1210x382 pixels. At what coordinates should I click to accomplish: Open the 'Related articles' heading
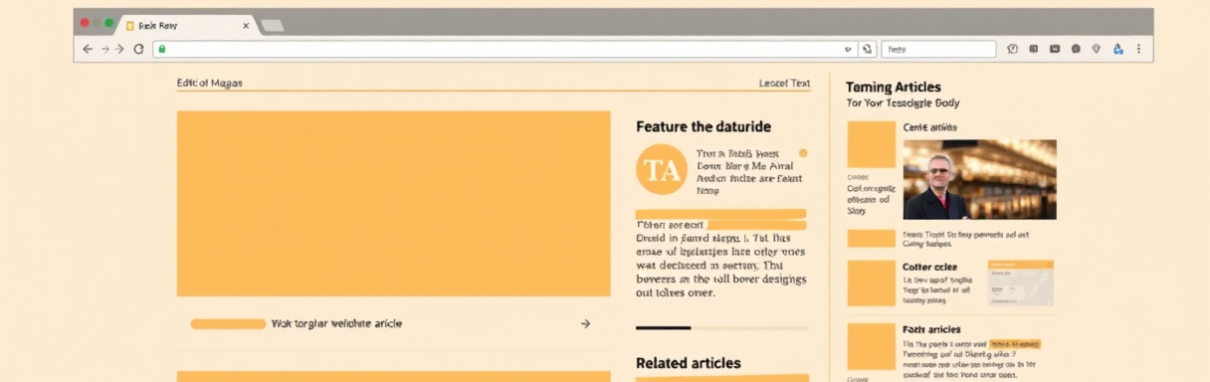pyautogui.click(x=689, y=363)
